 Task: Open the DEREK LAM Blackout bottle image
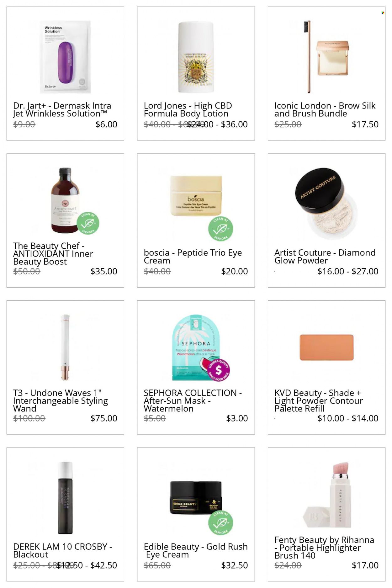click(x=65, y=498)
